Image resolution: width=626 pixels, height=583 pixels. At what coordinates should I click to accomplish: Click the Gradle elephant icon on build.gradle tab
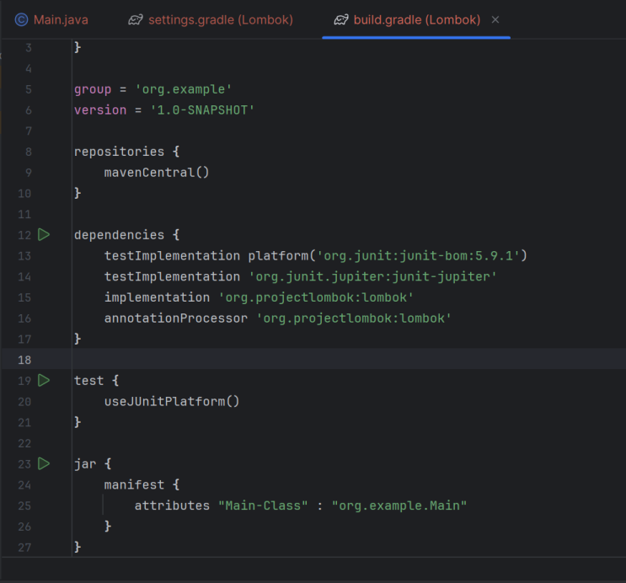pos(341,19)
